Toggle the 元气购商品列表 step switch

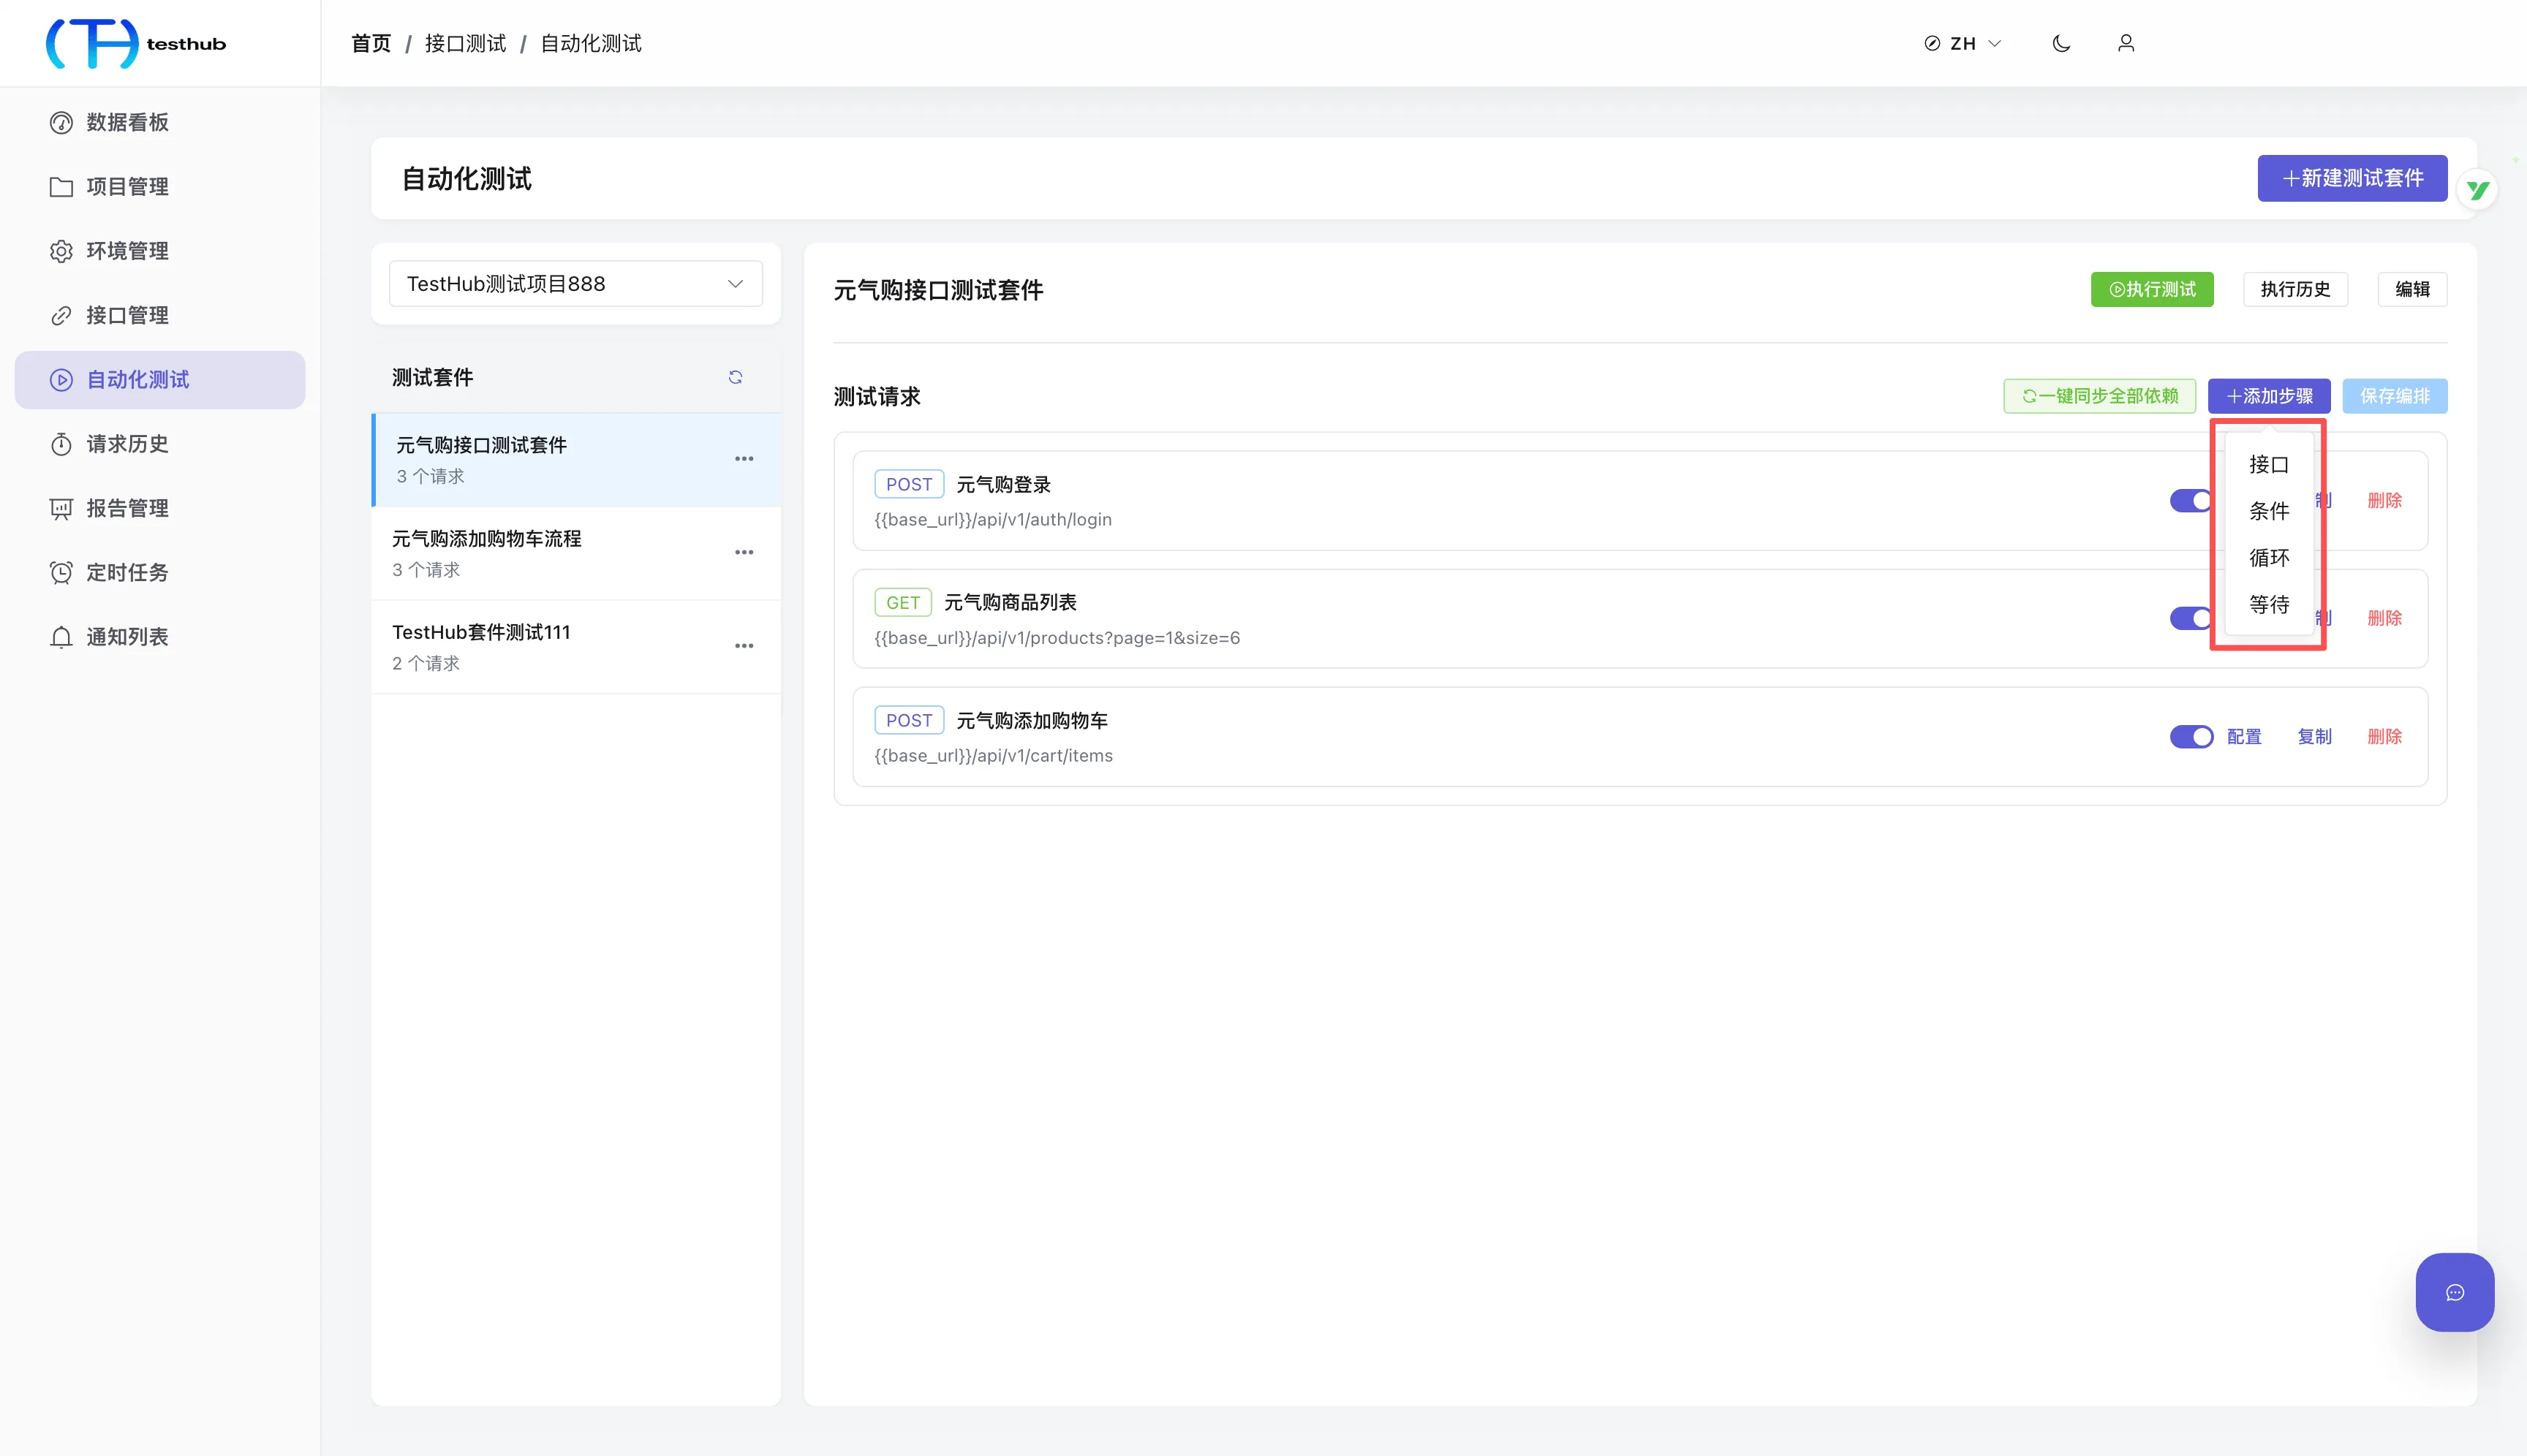pos(2189,619)
